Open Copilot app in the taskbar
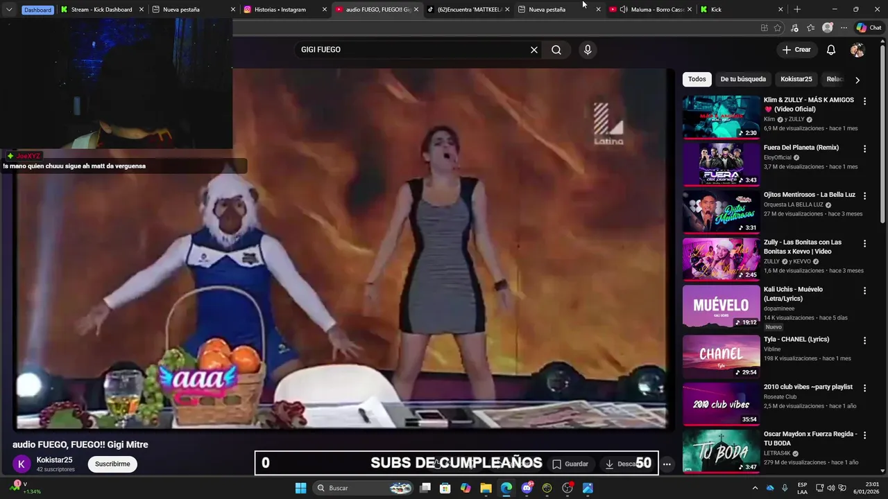This screenshot has height=499, width=888. (x=466, y=488)
